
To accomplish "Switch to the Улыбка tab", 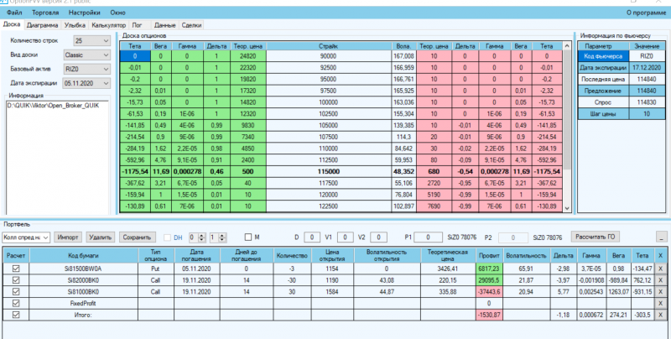I will pyautogui.click(x=75, y=25).
